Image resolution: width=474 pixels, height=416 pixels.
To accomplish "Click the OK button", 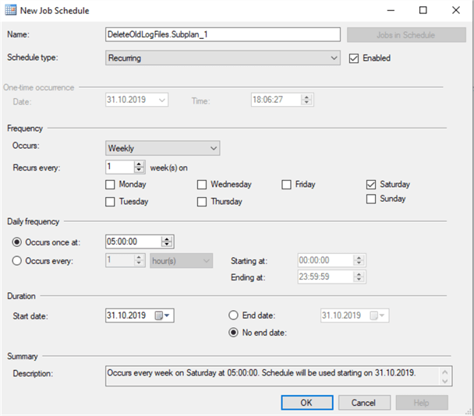I will [x=306, y=403].
